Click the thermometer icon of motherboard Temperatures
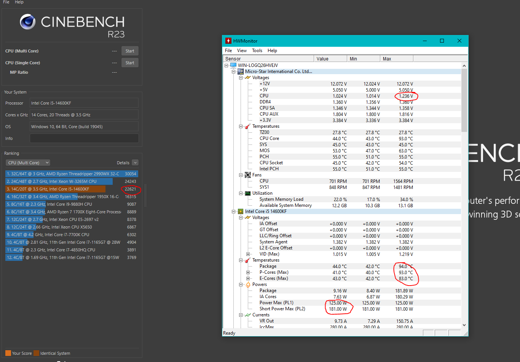 248,126
